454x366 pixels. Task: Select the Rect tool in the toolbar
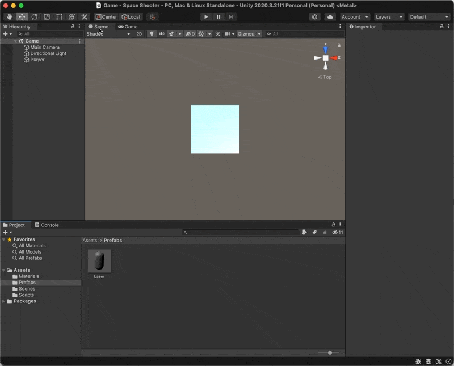pos(60,18)
